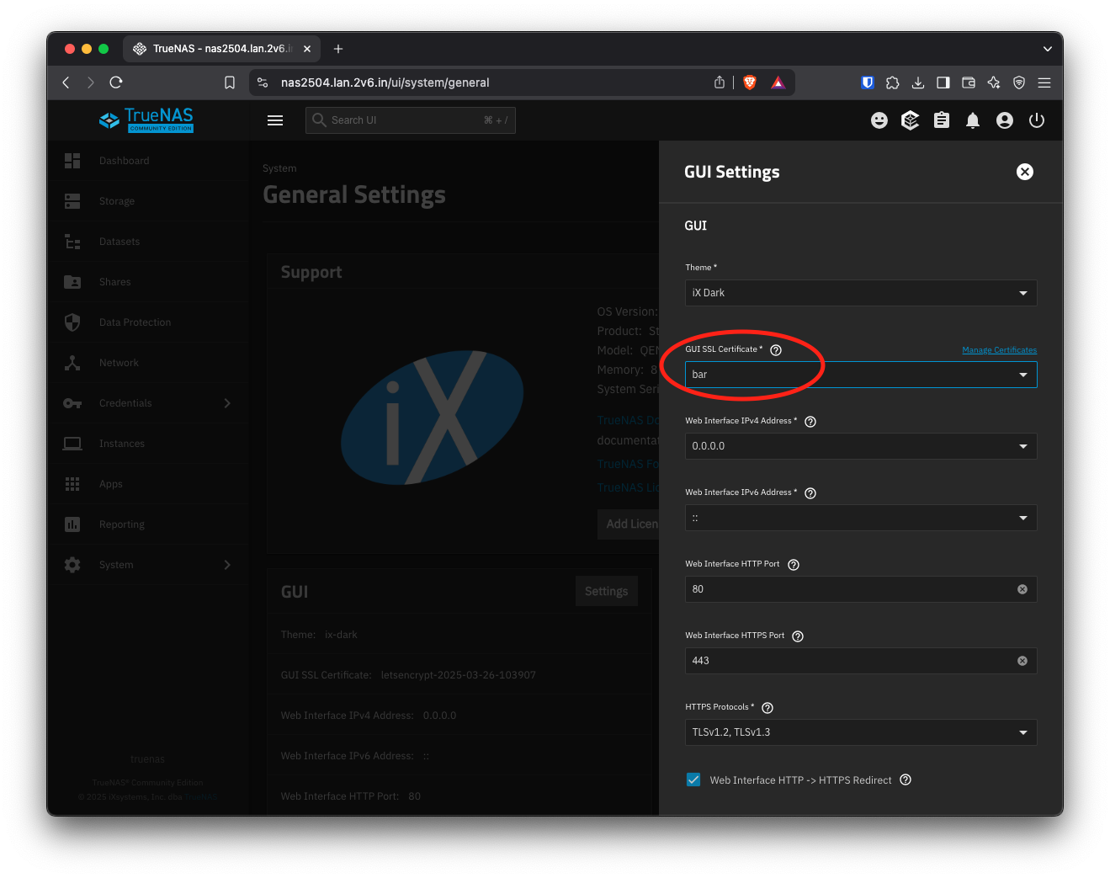The width and height of the screenshot is (1110, 878).
Task: Clear the HTTPS Port value 443
Action: tap(1022, 661)
